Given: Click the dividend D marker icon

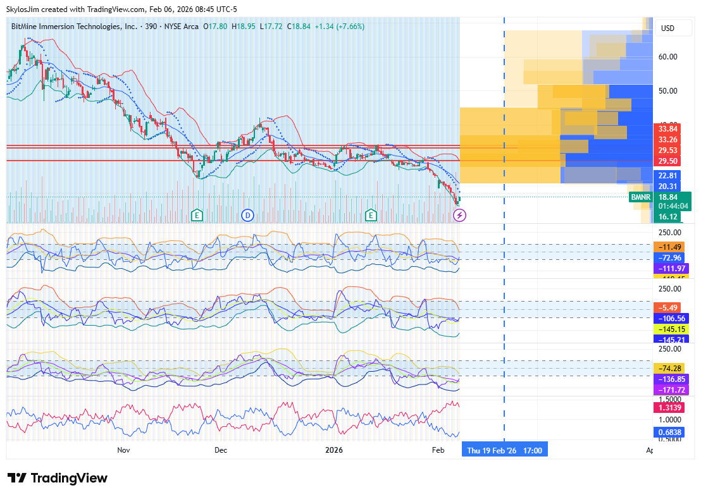Looking at the screenshot, I should coord(247,215).
